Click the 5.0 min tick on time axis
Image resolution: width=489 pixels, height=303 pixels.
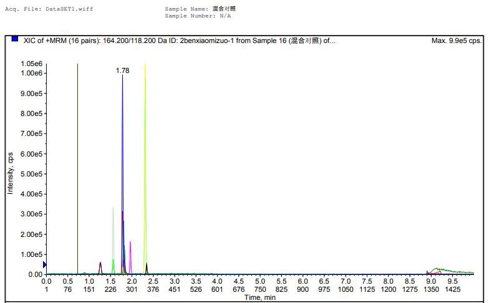[x=260, y=282]
